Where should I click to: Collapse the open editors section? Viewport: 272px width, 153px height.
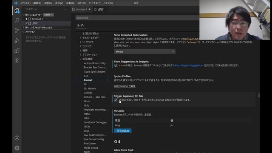click(x=23, y=15)
